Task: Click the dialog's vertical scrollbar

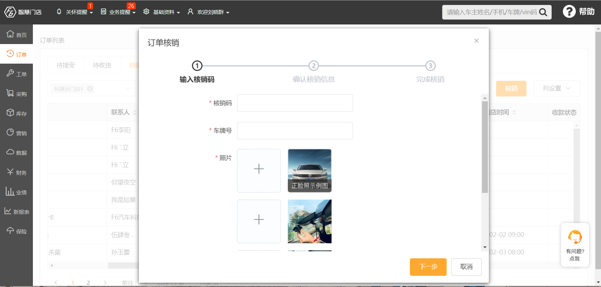Action: pyautogui.click(x=485, y=147)
